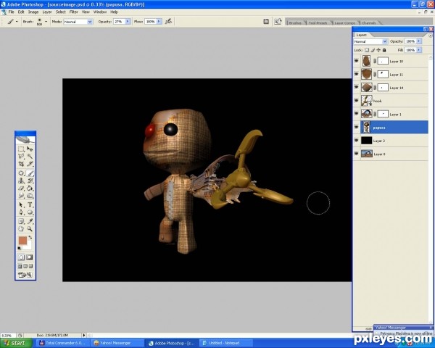Select the Notes tool

(21, 221)
